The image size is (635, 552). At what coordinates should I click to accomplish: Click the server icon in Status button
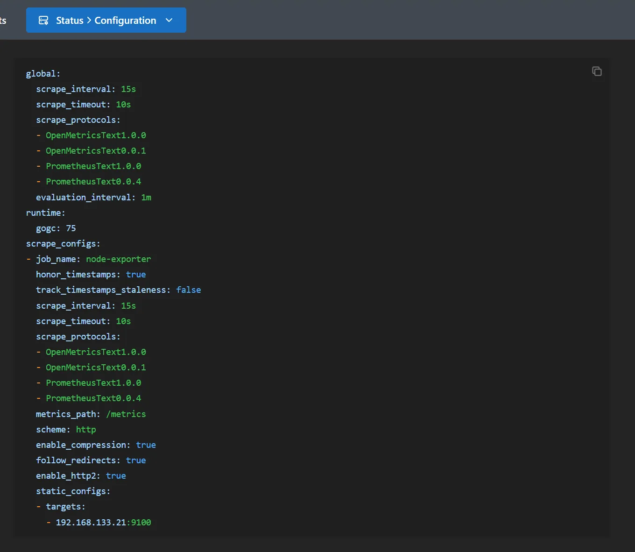(x=43, y=21)
